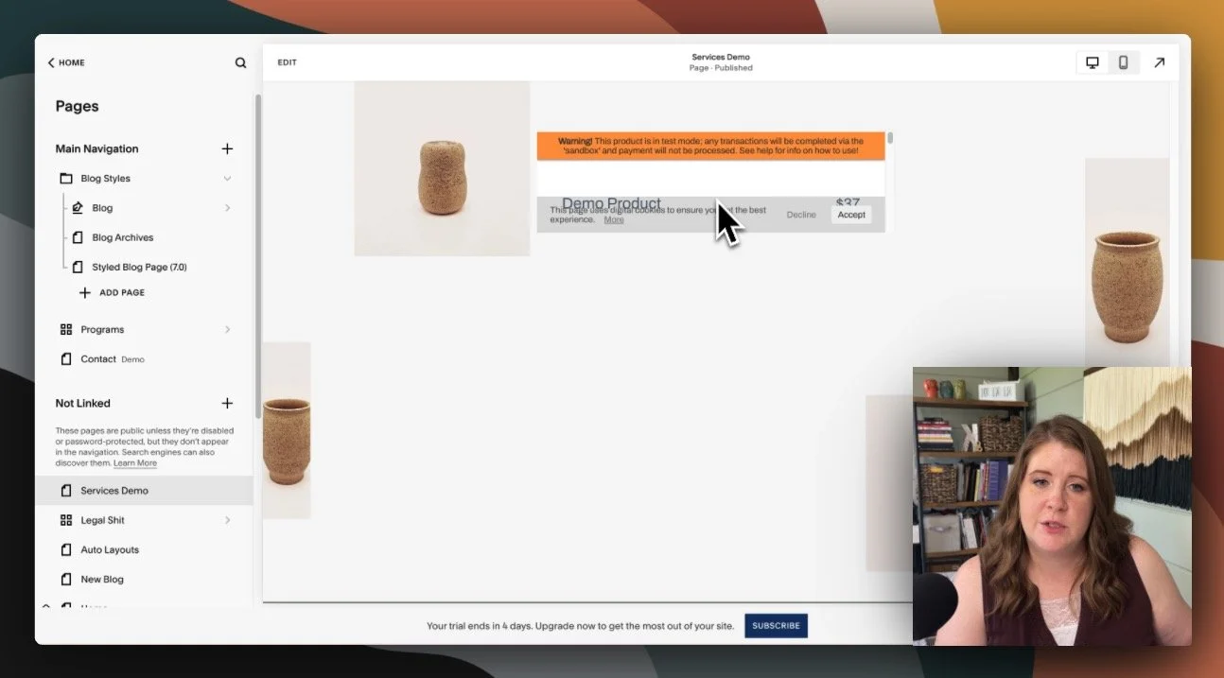The image size is (1224, 678).
Task: Expand the Legal Shit arrow
Action: tap(227, 520)
